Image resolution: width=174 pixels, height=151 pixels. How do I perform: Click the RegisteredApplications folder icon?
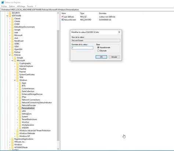tap(12, 139)
